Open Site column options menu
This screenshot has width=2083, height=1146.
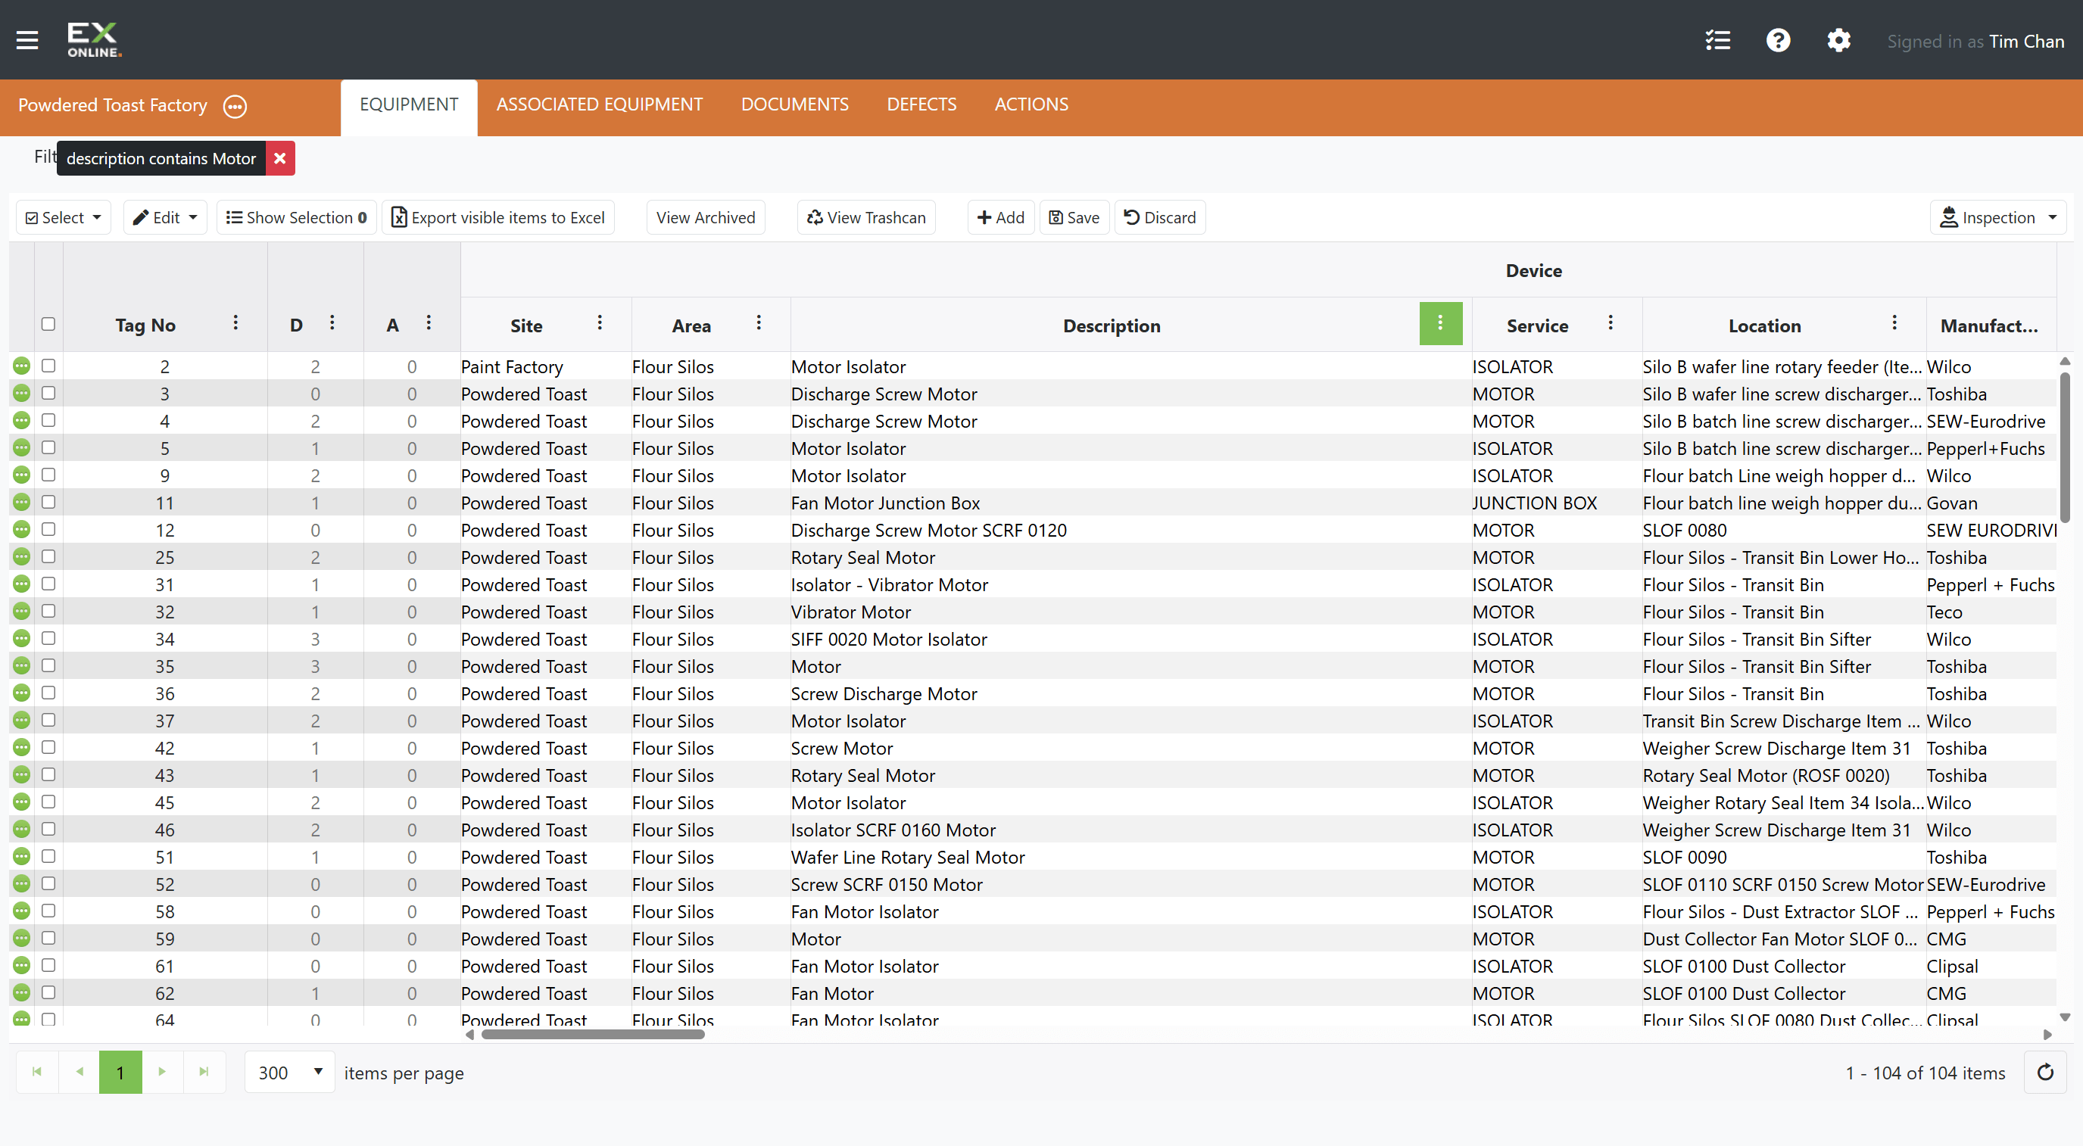[599, 323]
